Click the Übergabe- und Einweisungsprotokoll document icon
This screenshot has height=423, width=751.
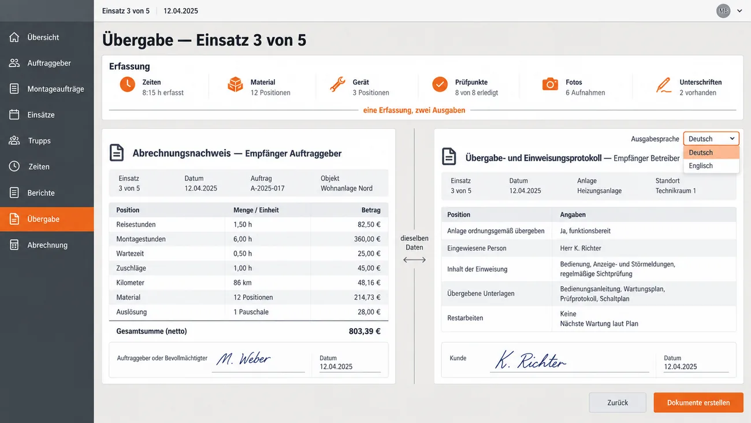pyautogui.click(x=449, y=157)
